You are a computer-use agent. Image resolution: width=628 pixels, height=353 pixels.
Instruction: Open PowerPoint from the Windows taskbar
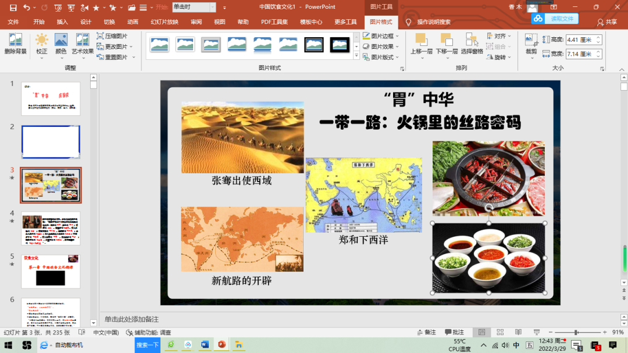coord(222,345)
